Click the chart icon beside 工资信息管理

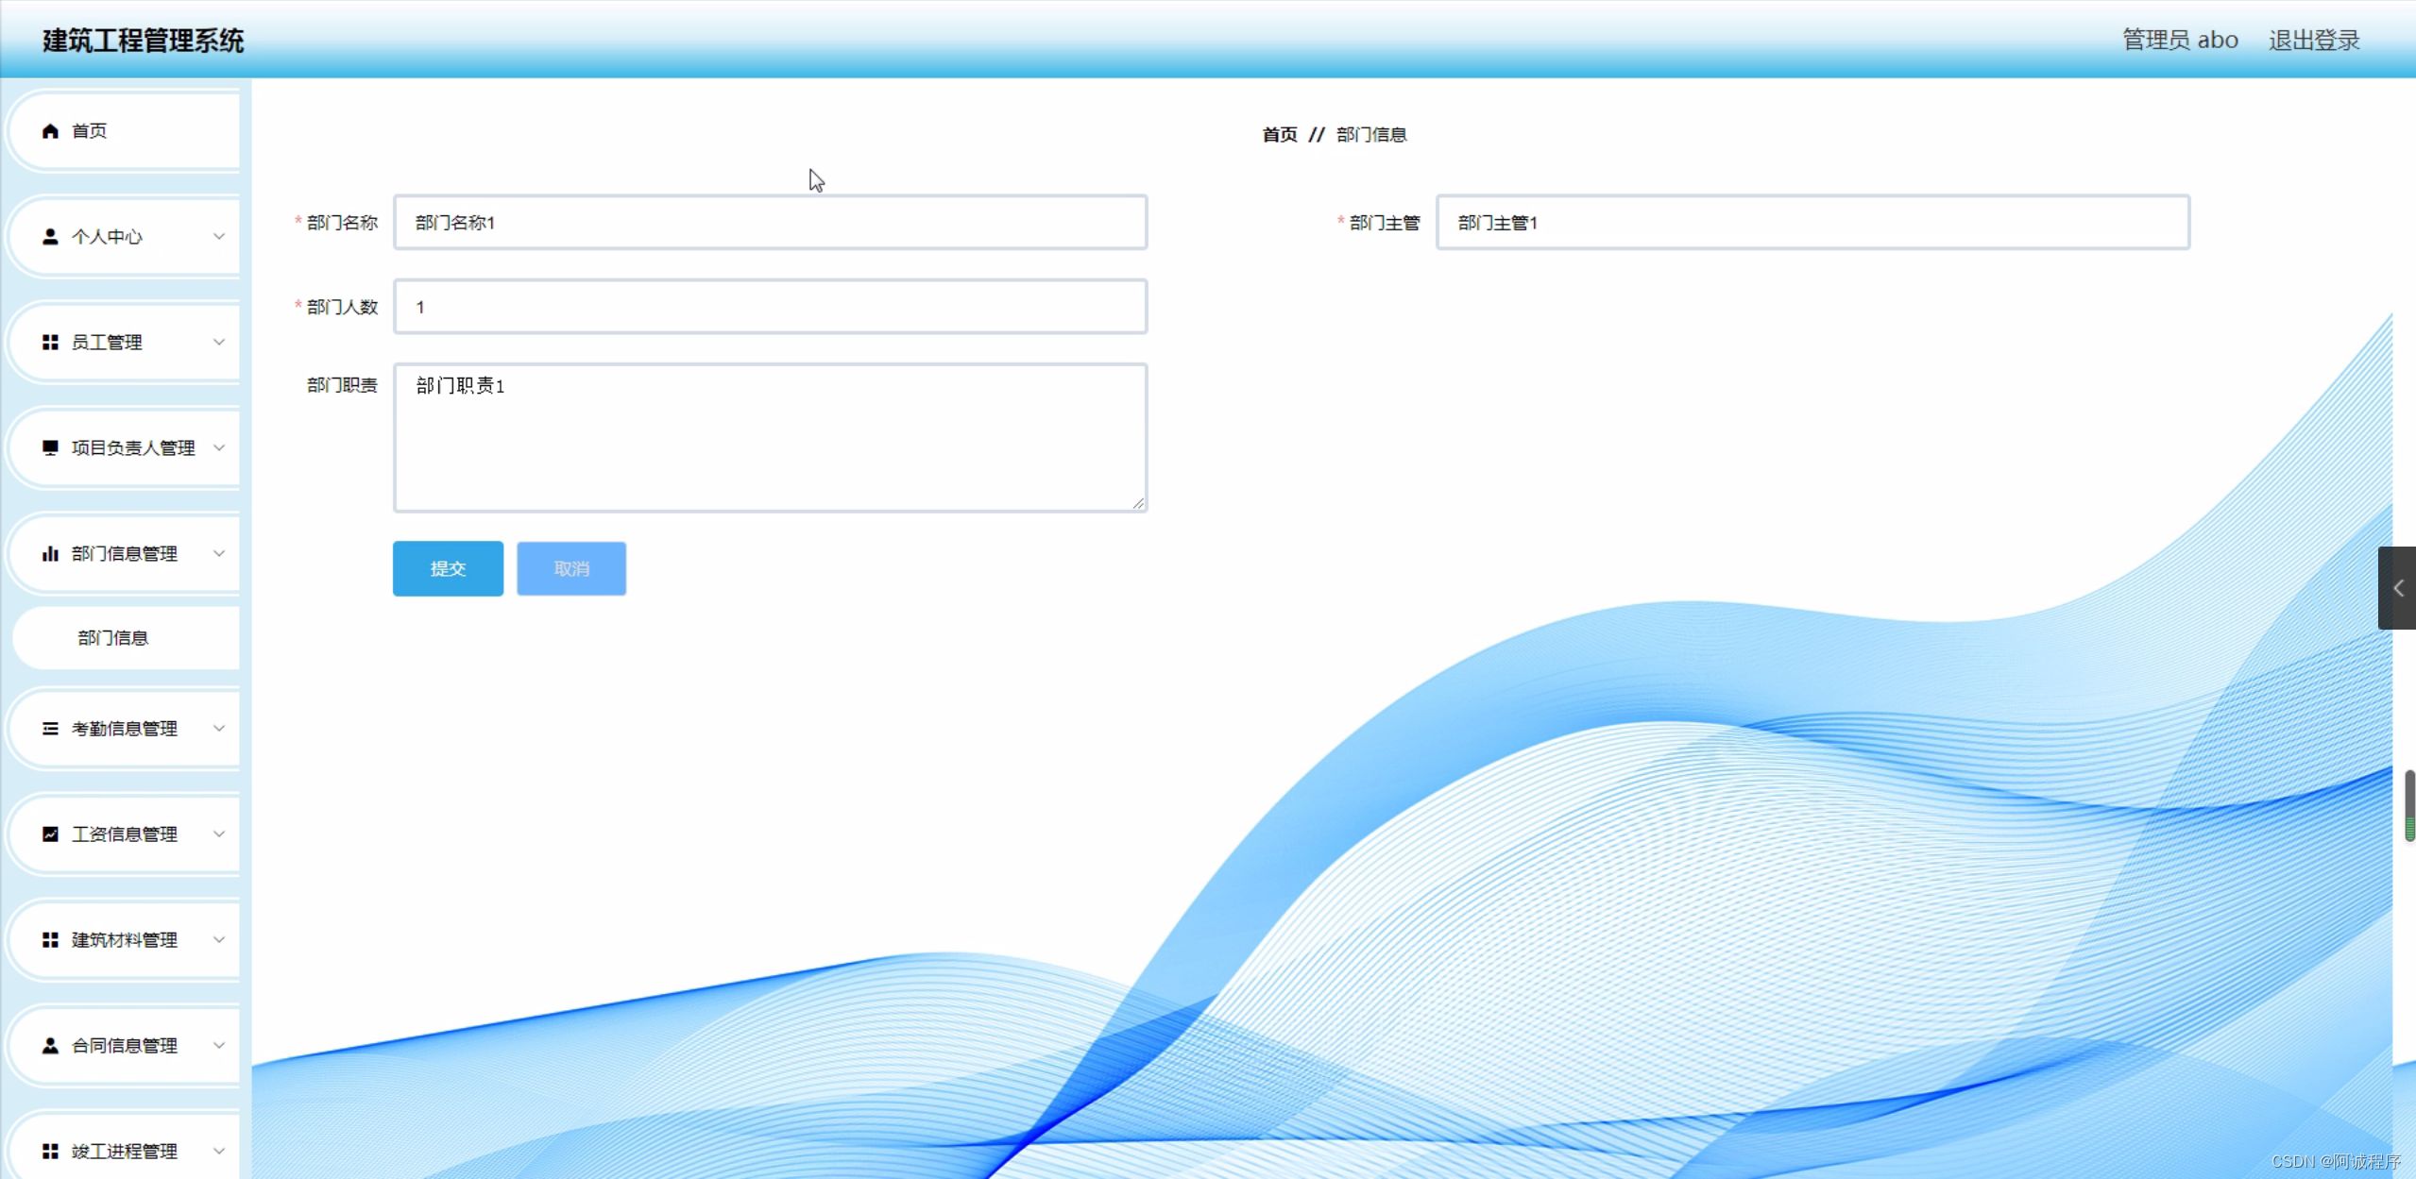[50, 834]
